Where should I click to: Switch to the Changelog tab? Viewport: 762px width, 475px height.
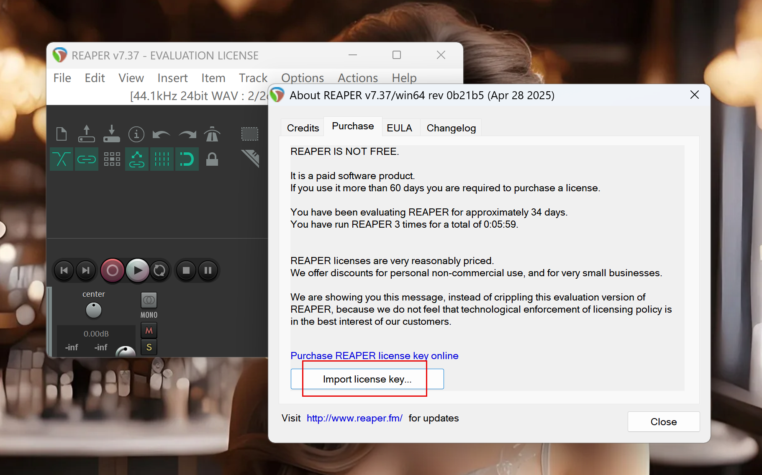point(451,128)
